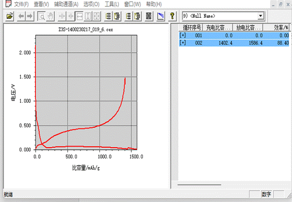Click the forward arrow toolbar icon

(29, 16)
